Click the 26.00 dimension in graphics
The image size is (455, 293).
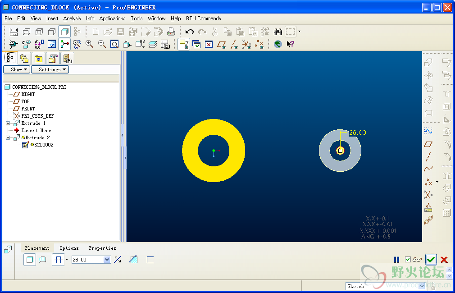point(358,133)
